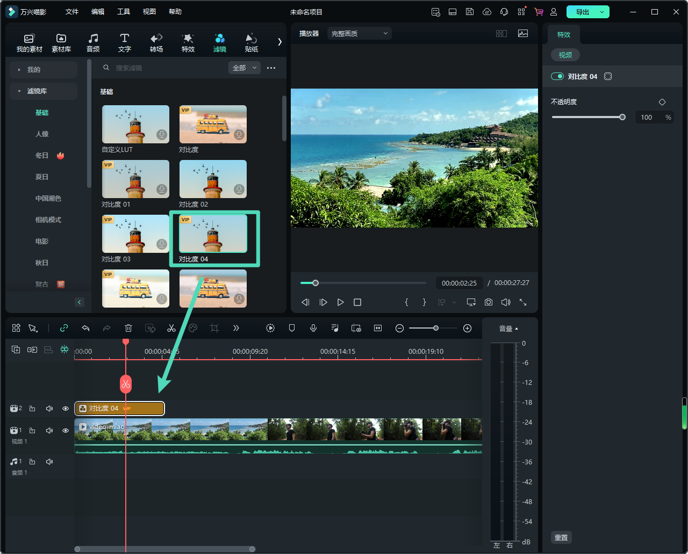688x554 pixels.
Task: Click the voiceover microphone icon
Action: [313, 328]
